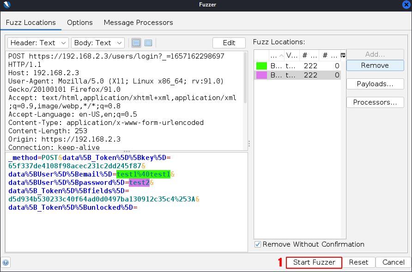The width and height of the screenshot is (412, 272).
Task: Switch to the Options tab
Action: pos(79,23)
